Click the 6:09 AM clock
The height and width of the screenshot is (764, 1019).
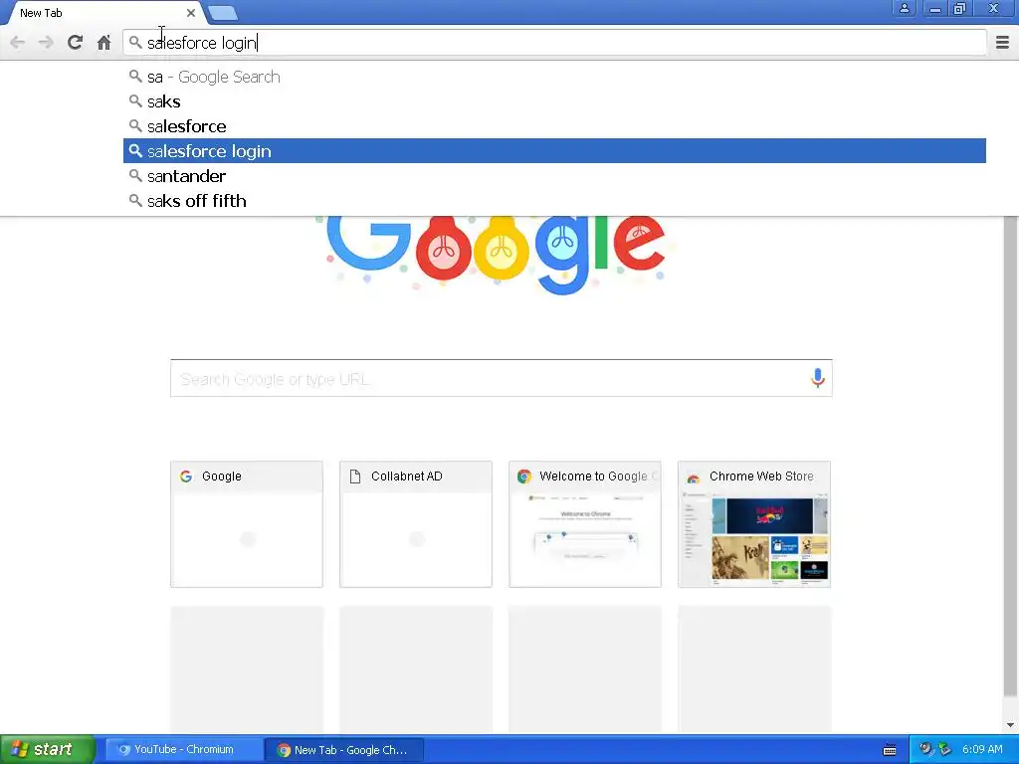click(982, 749)
